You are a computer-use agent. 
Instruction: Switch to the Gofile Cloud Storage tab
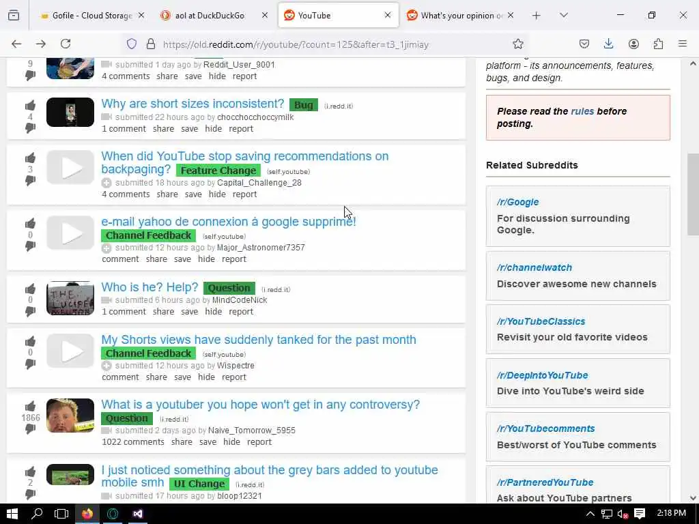point(92,16)
